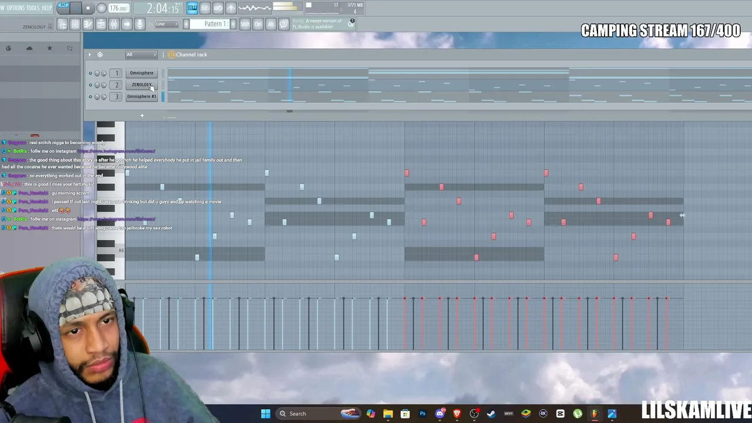Open FL Studio icon in the taskbar
Screen dimensions: 752x423
595,414
